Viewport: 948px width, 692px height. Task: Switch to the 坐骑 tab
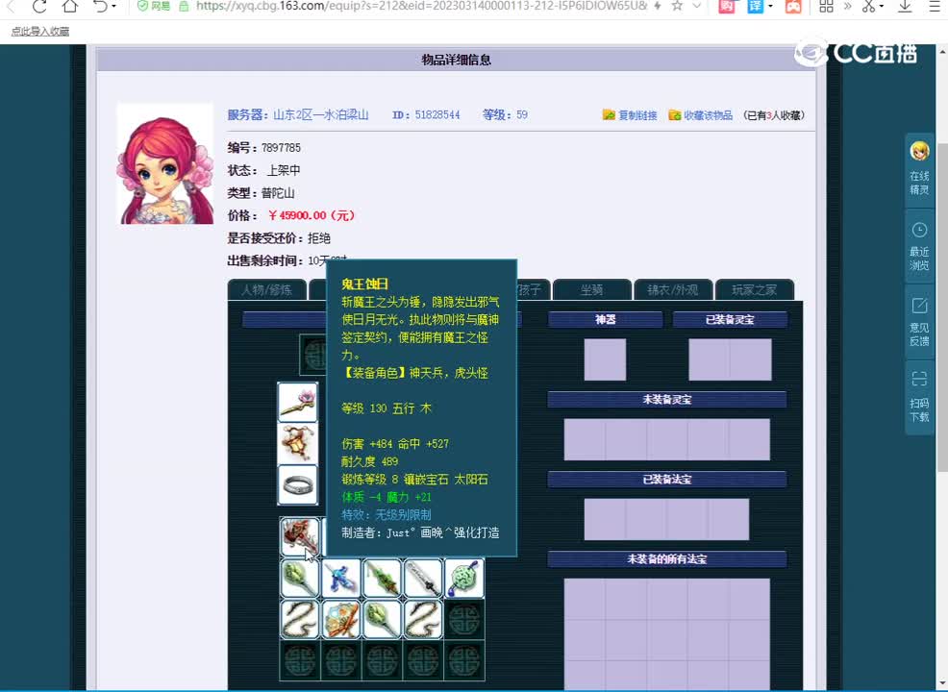[x=592, y=290]
